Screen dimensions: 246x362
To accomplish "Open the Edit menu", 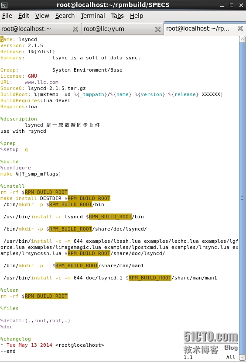I will (x=24, y=16).
